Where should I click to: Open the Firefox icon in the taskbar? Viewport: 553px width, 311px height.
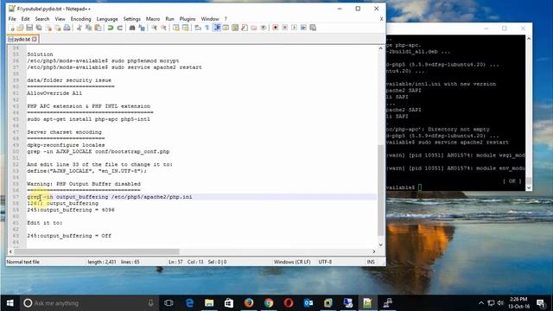249,303
